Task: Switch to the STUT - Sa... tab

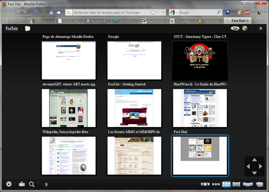Action: point(70,21)
